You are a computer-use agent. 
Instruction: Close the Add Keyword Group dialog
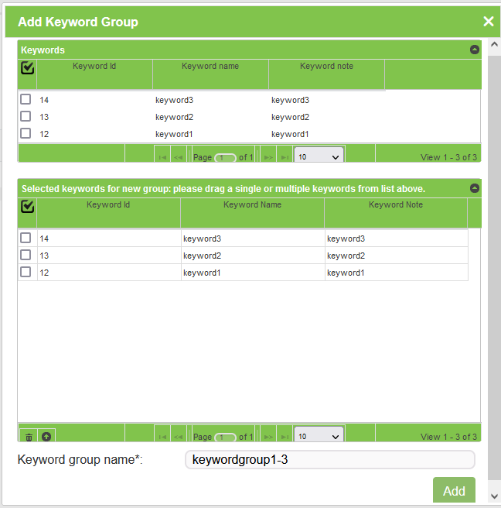pos(488,22)
